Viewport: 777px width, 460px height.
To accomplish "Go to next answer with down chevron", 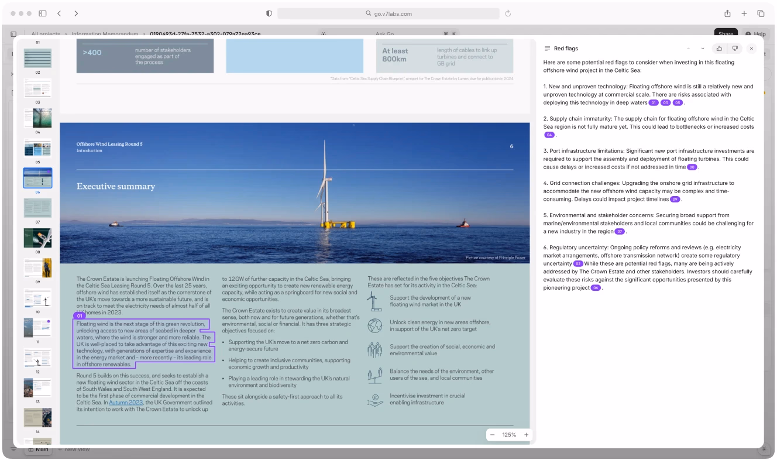I will pyautogui.click(x=703, y=49).
